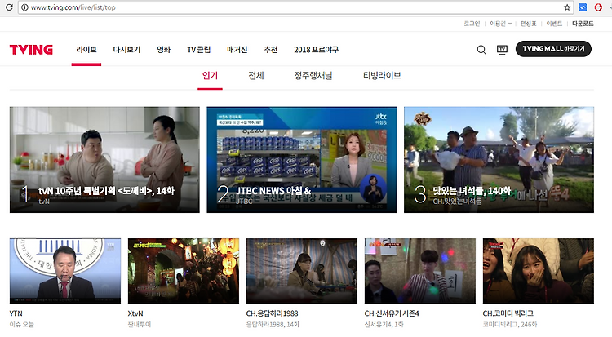Open the rank 3 맛있는 녀석들 thumbnail

click(499, 160)
